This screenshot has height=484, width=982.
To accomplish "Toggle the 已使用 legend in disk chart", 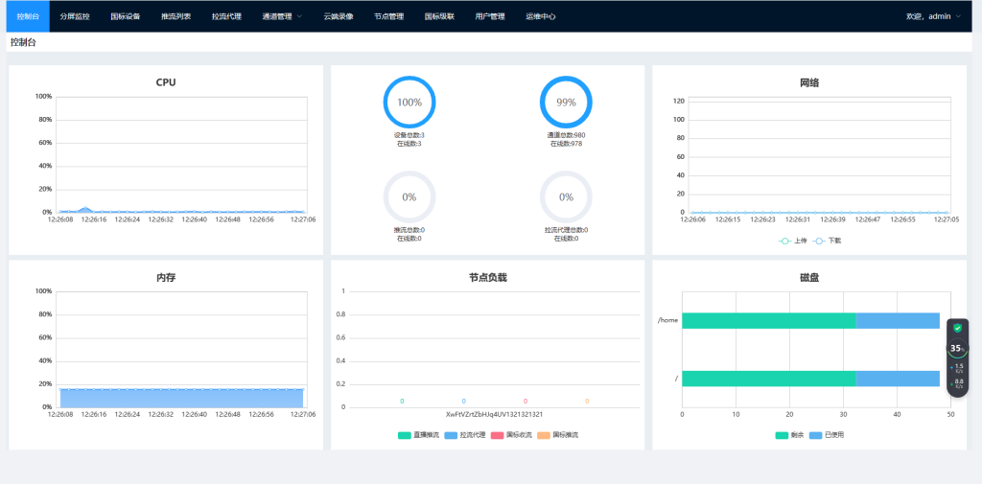I will click(x=828, y=435).
